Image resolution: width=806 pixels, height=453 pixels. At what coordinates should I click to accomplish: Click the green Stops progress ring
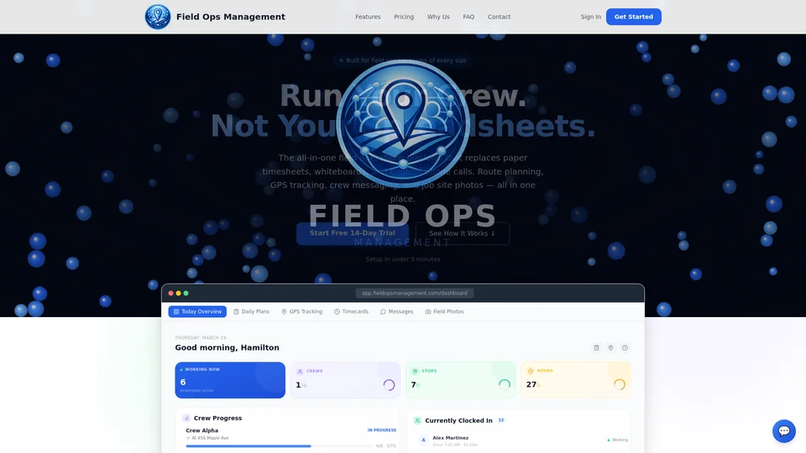point(505,384)
